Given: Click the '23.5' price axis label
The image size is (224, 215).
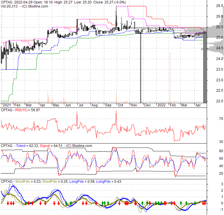Looking at the screenshot, I should [x=219, y=69].
